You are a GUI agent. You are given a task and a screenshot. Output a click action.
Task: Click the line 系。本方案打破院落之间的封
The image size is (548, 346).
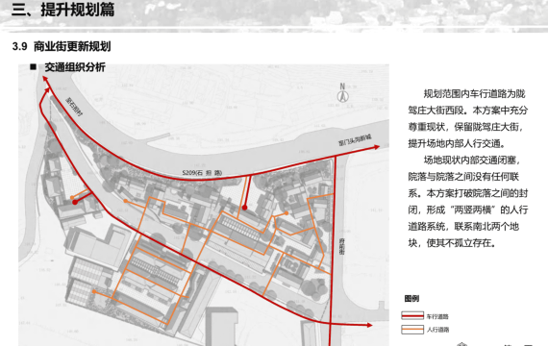[x=468, y=193]
